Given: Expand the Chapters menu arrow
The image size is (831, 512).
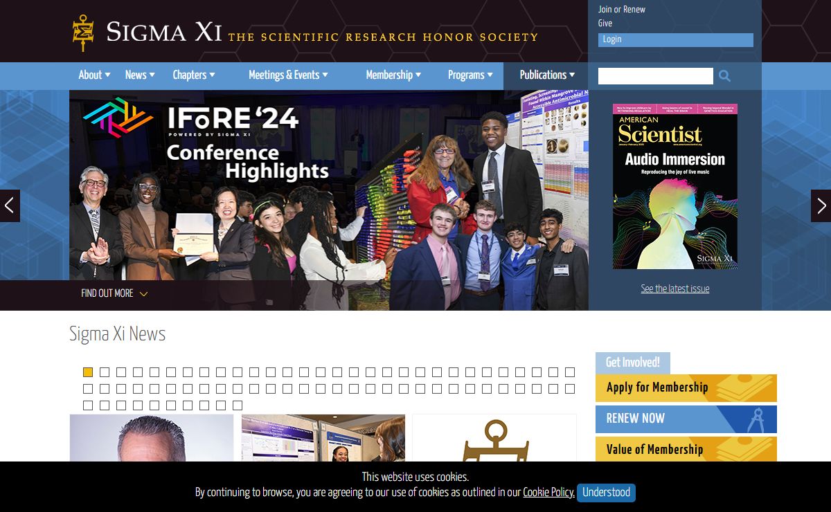Looking at the screenshot, I should 212,75.
